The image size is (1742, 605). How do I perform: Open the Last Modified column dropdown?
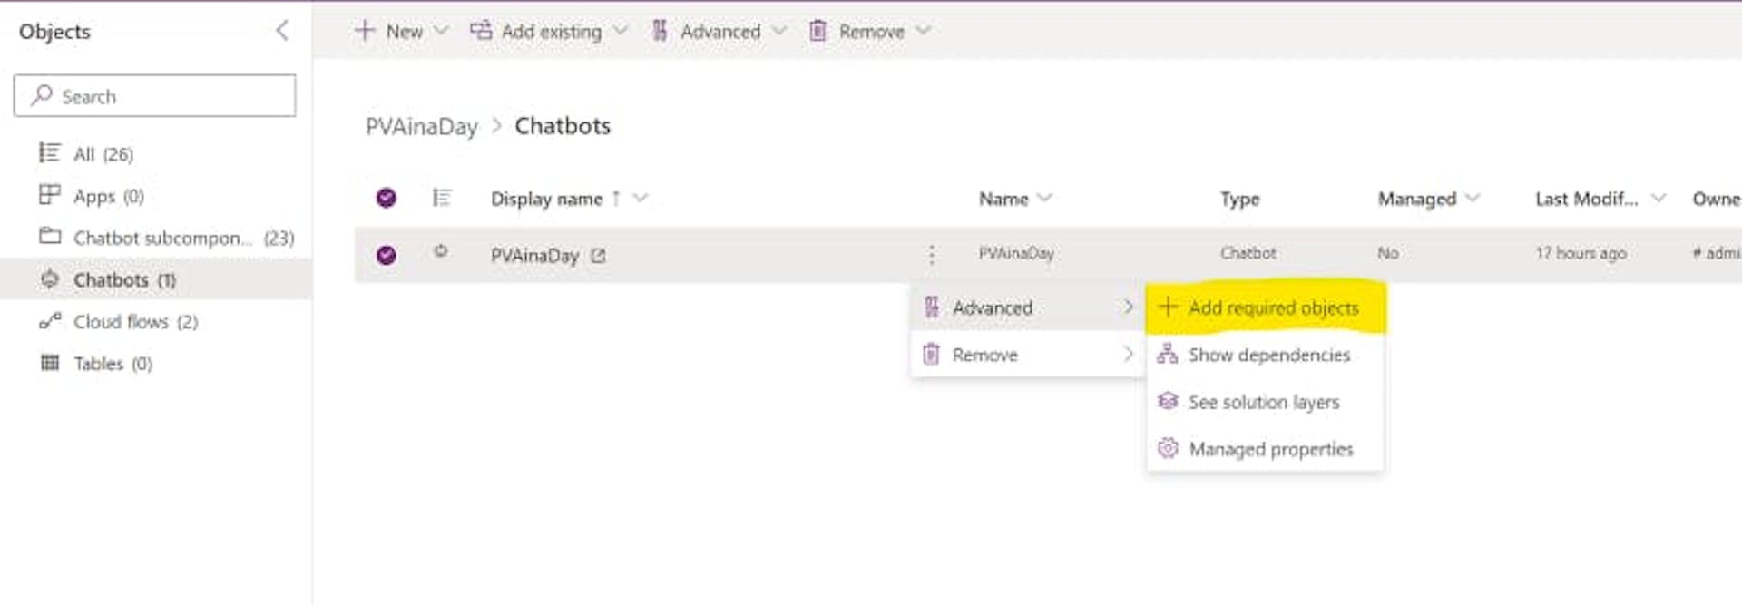pos(1659,198)
